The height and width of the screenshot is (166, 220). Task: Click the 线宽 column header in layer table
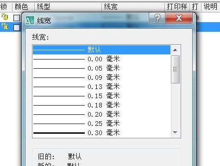(133, 6)
